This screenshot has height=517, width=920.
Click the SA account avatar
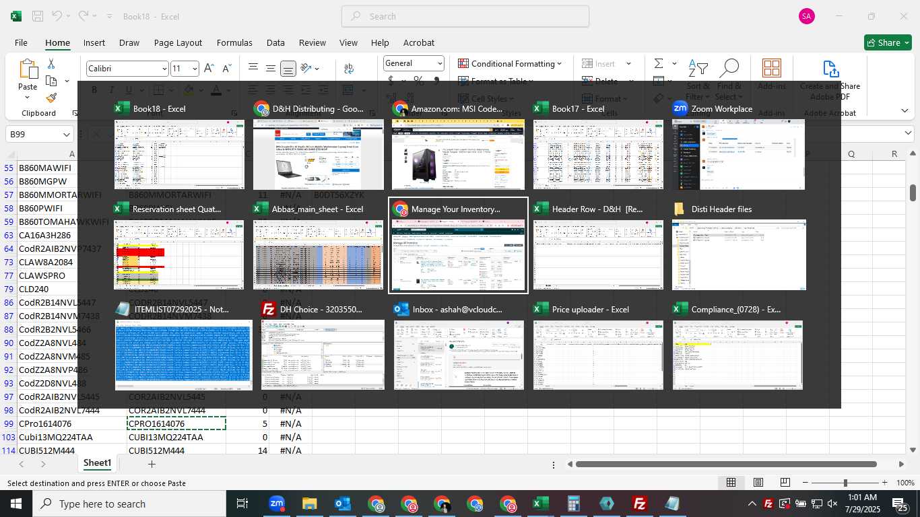click(806, 16)
